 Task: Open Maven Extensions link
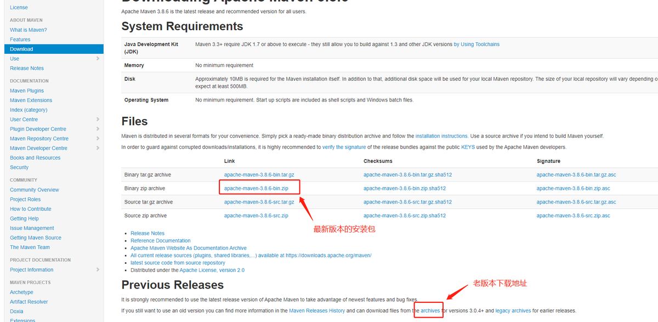tap(31, 100)
